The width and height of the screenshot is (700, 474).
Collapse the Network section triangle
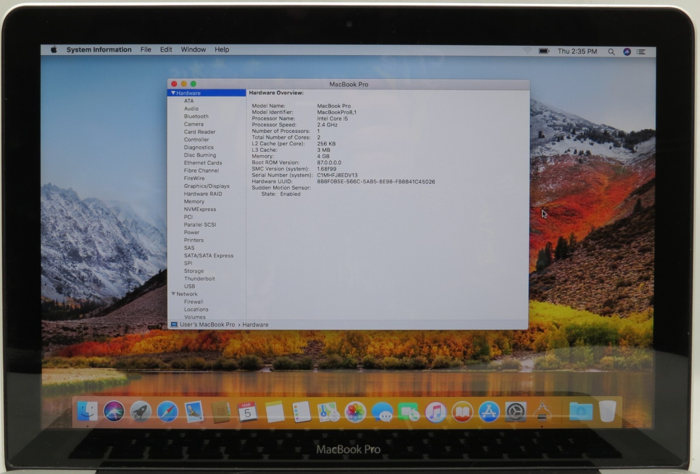(x=173, y=294)
